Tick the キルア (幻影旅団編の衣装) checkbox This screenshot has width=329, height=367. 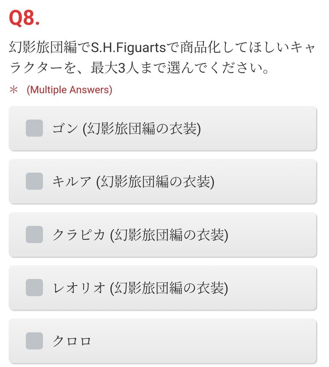tap(34, 181)
